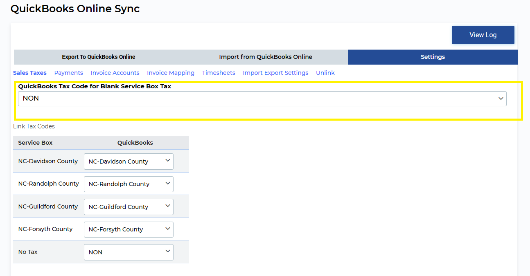Go to the Payments settings link
Image resolution: width=530 pixels, height=276 pixels.
(x=69, y=73)
